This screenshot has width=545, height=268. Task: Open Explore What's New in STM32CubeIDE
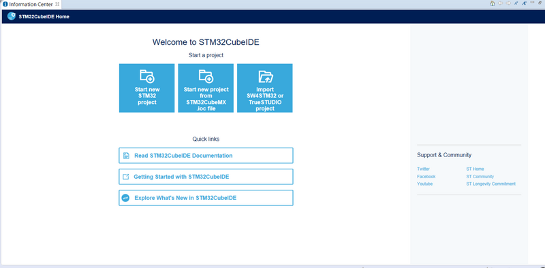[x=206, y=198]
